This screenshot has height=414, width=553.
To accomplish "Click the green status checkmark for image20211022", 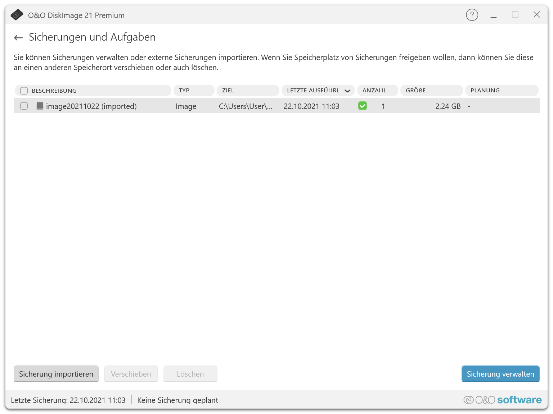I will point(363,106).
